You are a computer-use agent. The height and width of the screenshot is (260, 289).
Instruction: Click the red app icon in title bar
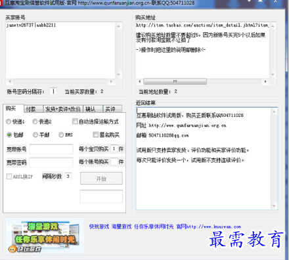[x=2, y=3]
